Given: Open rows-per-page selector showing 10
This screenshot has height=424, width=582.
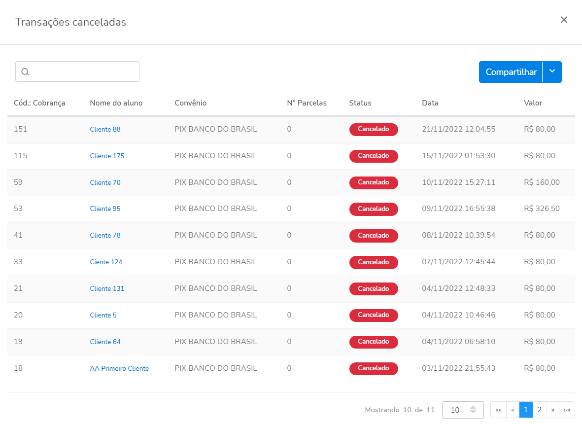Looking at the screenshot, I should coord(462,410).
